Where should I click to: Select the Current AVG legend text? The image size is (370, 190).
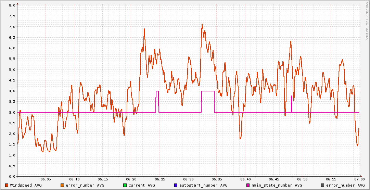141,185
